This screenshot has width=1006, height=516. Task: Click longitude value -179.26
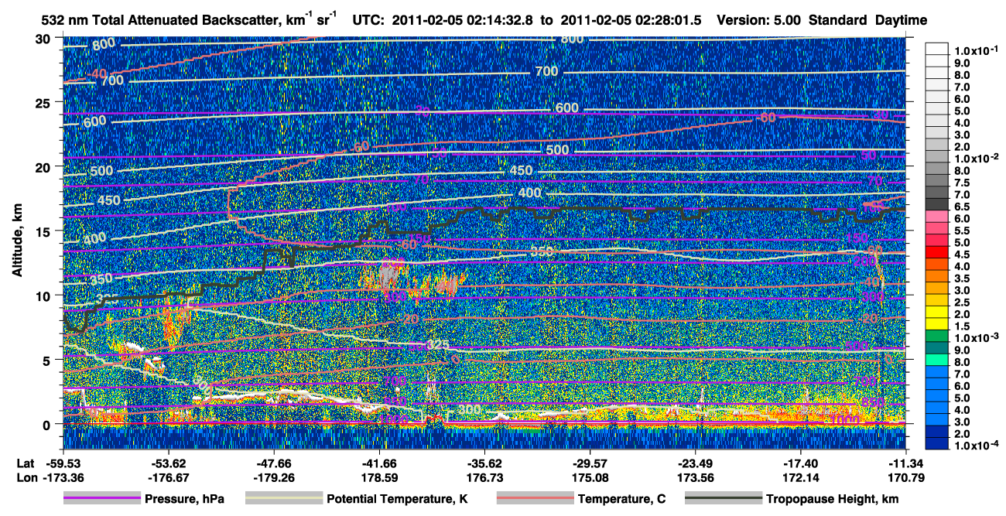click(x=274, y=477)
